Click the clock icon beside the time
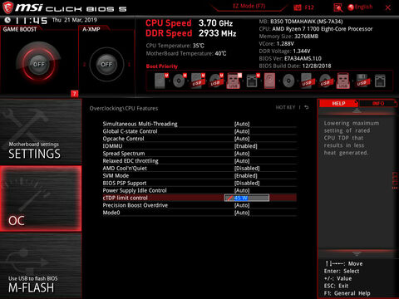Image resolution: width=399 pixels, height=299 pixels. pyautogui.click(x=7, y=20)
